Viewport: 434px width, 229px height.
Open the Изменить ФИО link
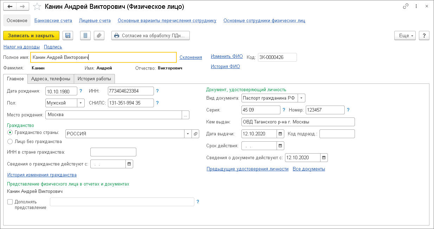click(227, 56)
